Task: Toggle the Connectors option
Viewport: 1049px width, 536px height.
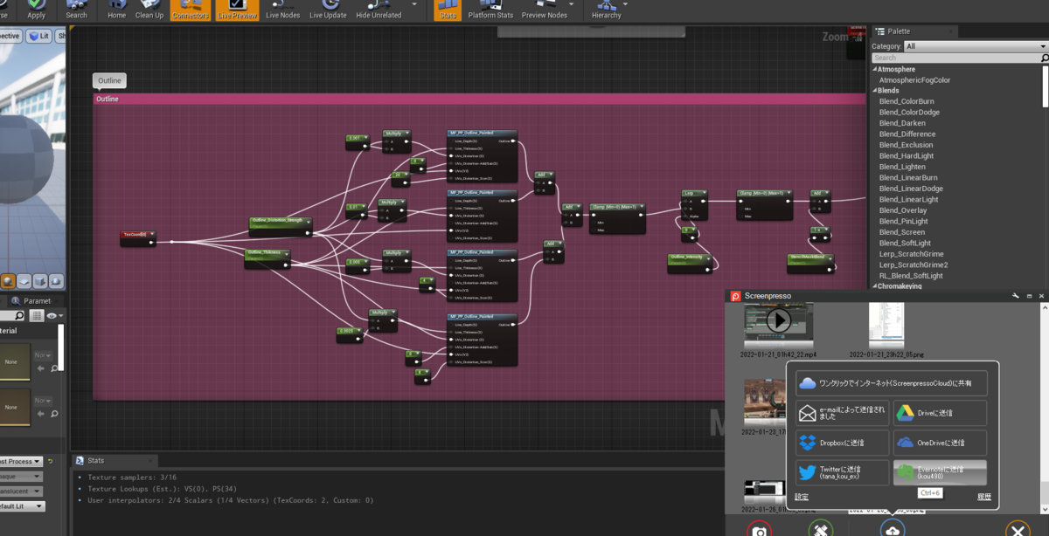Action: (x=190, y=10)
